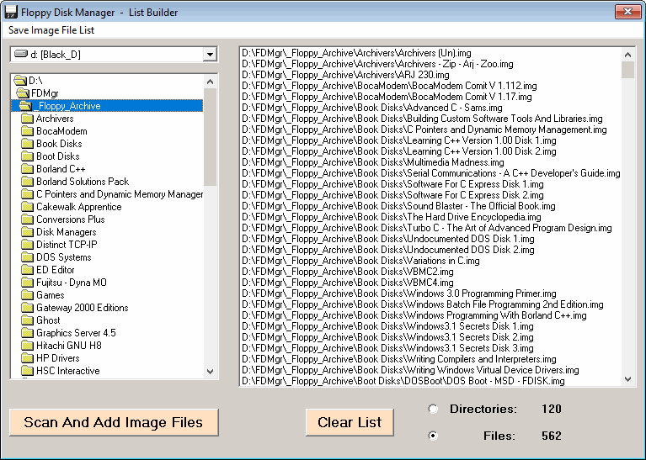The width and height of the screenshot is (646, 460).
Task: Select Turbo C - Art of Advanced Program Design.img
Action: (426, 228)
